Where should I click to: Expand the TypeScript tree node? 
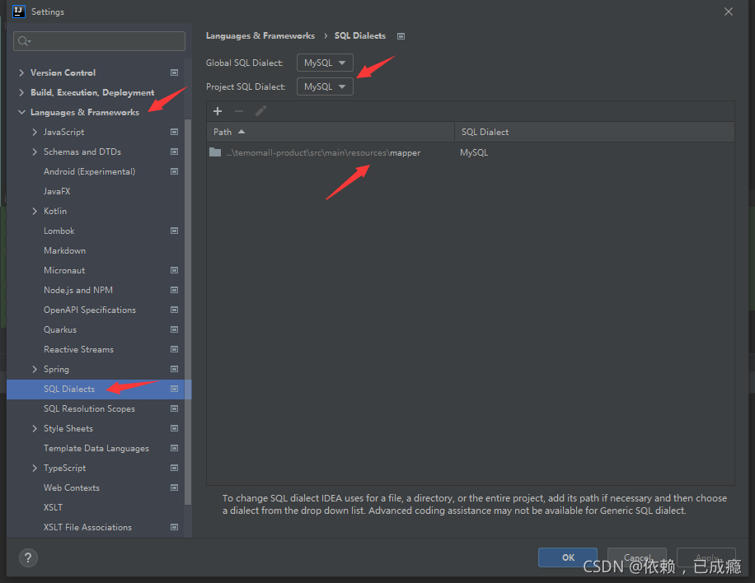pos(34,468)
